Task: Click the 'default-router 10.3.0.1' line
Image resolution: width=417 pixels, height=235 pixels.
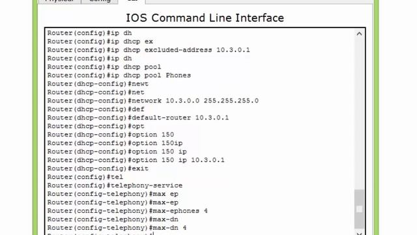Action: pyautogui.click(x=138, y=117)
